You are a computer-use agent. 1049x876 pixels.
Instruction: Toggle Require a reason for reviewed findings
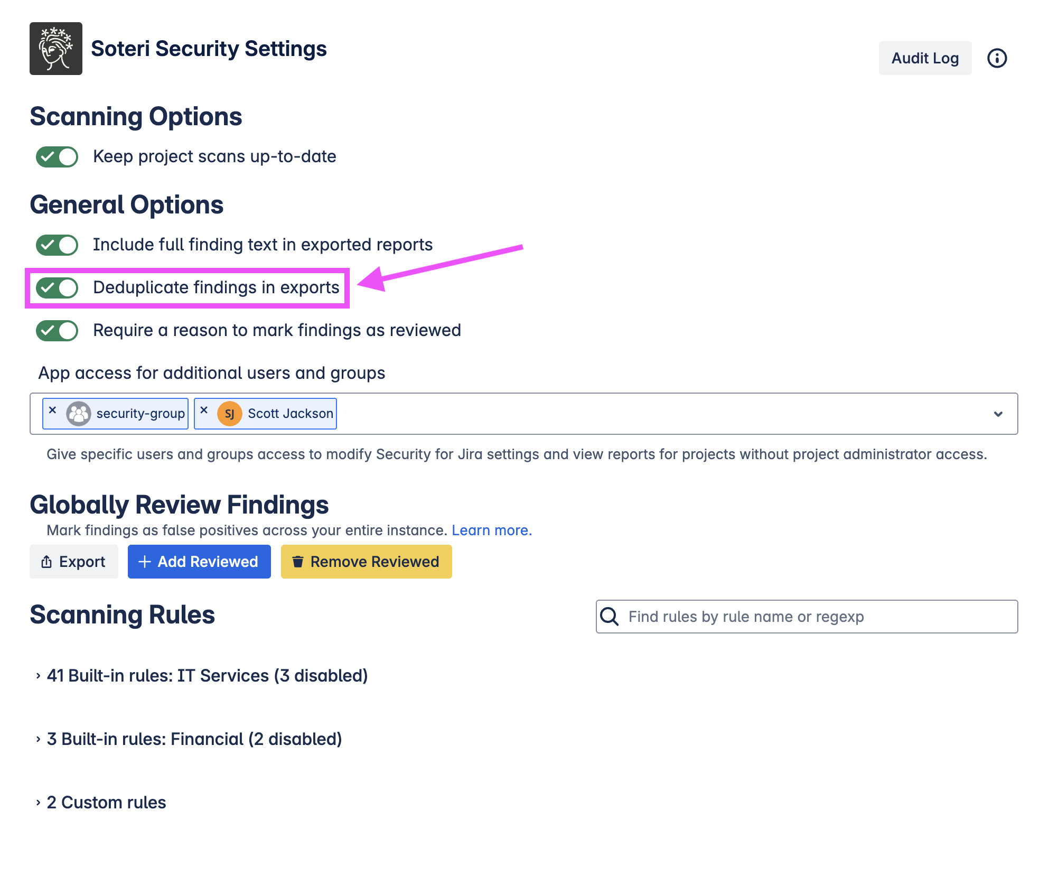57,331
